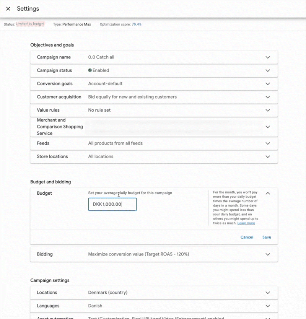Expand the Campaign name row
The image size is (306, 319).
click(x=267, y=57)
